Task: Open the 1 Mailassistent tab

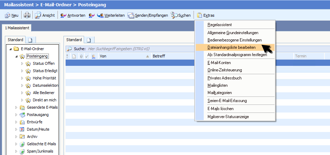Action: 16,27
